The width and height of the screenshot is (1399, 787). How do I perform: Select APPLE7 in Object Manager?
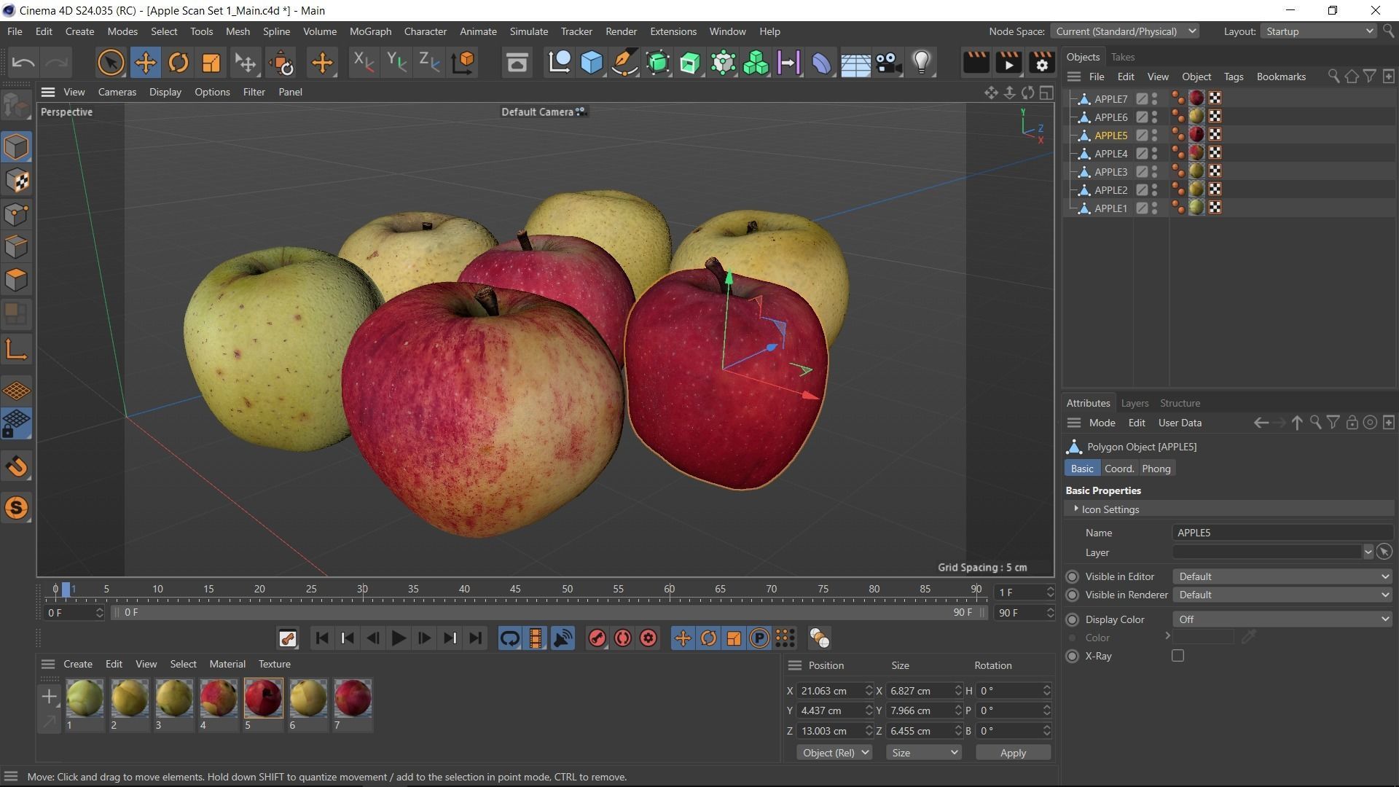pyautogui.click(x=1110, y=99)
